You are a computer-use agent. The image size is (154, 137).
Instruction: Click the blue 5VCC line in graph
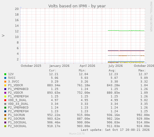pos(126,50)
